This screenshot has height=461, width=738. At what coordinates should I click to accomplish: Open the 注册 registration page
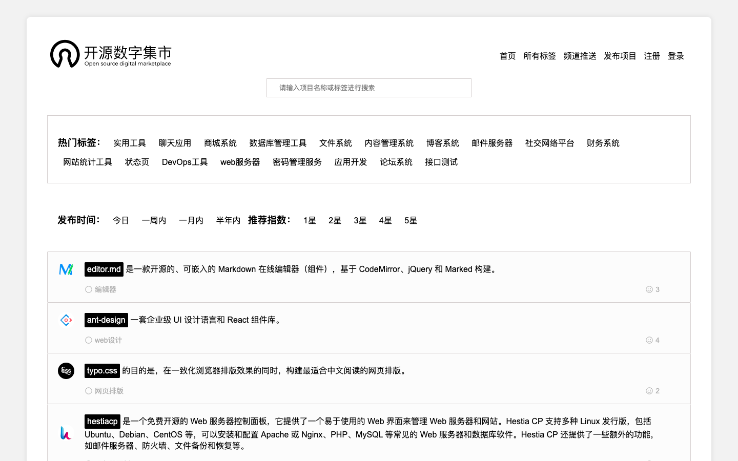pyautogui.click(x=652, y=56)
